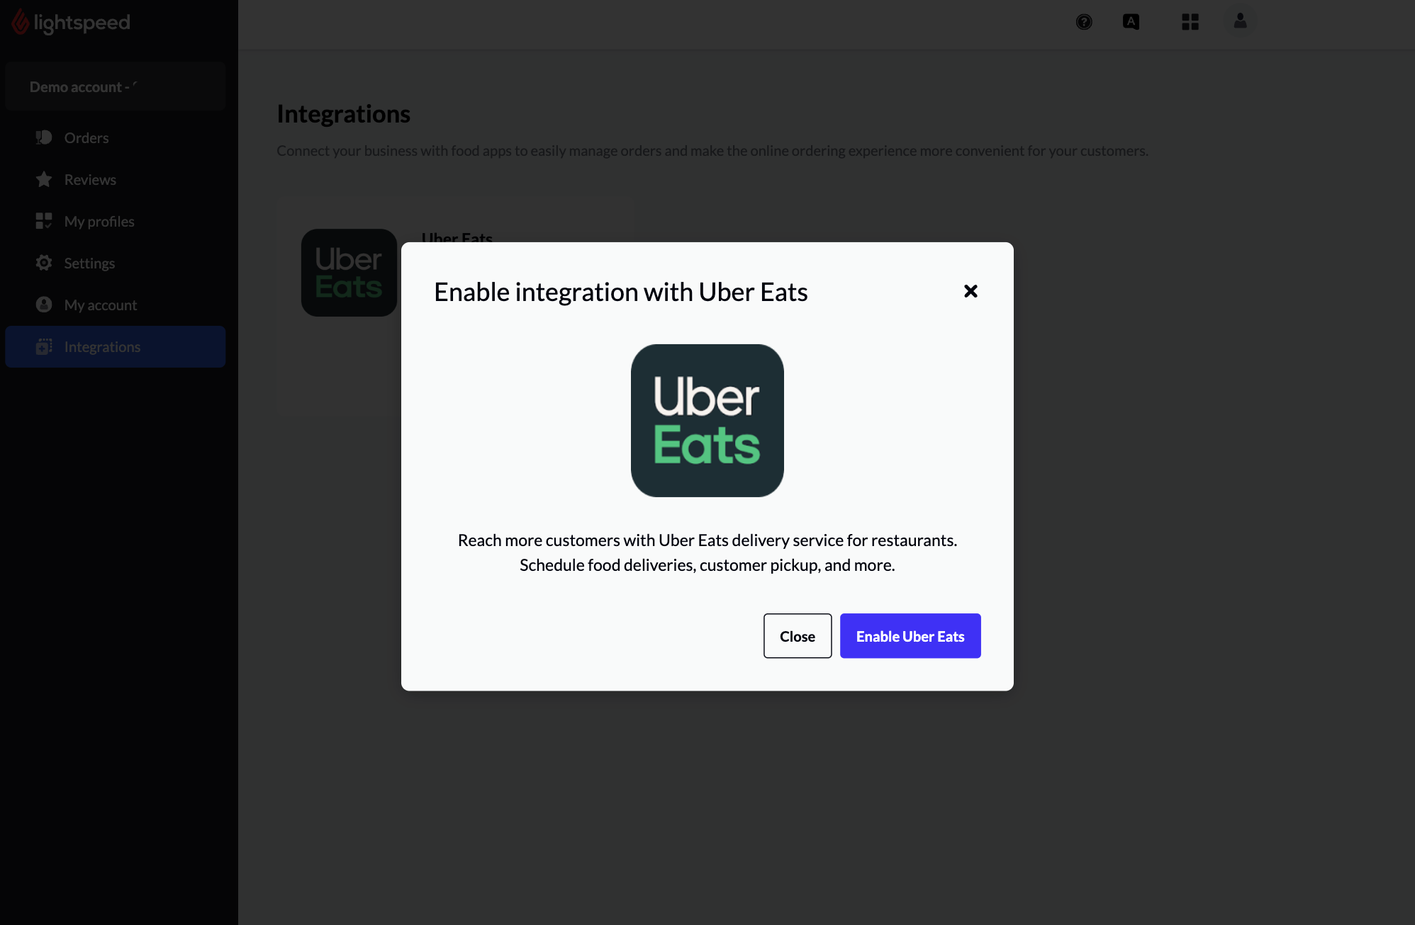Open My account section

coord(101,305)
